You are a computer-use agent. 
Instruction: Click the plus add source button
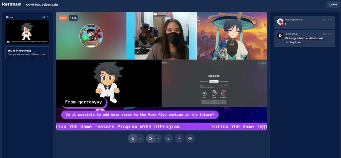coord(179,138)
